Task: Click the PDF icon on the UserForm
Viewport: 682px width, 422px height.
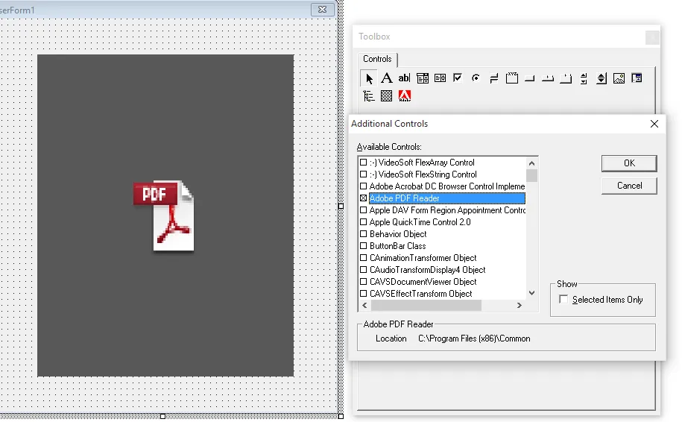Action: (x=164, y=215)
